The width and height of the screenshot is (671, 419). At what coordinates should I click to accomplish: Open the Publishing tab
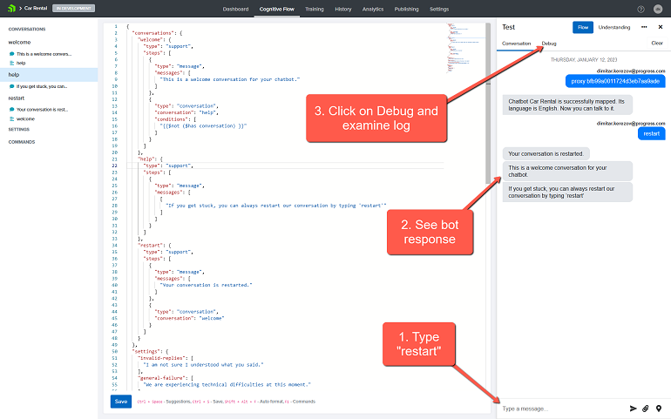click(406, 9)
